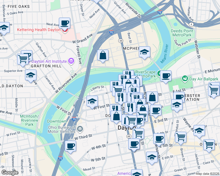Click the Webster St street label

tap(197, 49)
